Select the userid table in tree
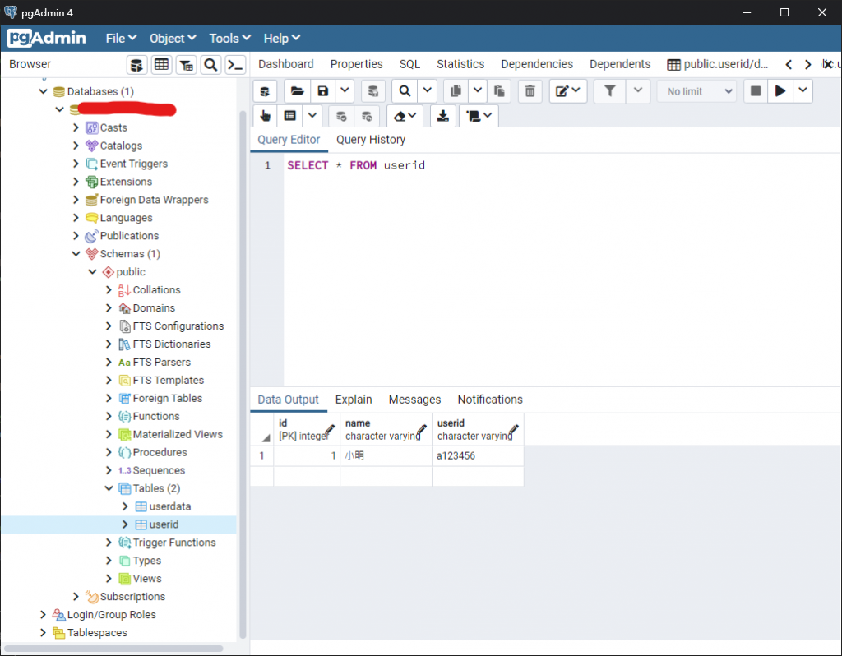The width and height of the screenshot is (842, 656). (164, 524)
